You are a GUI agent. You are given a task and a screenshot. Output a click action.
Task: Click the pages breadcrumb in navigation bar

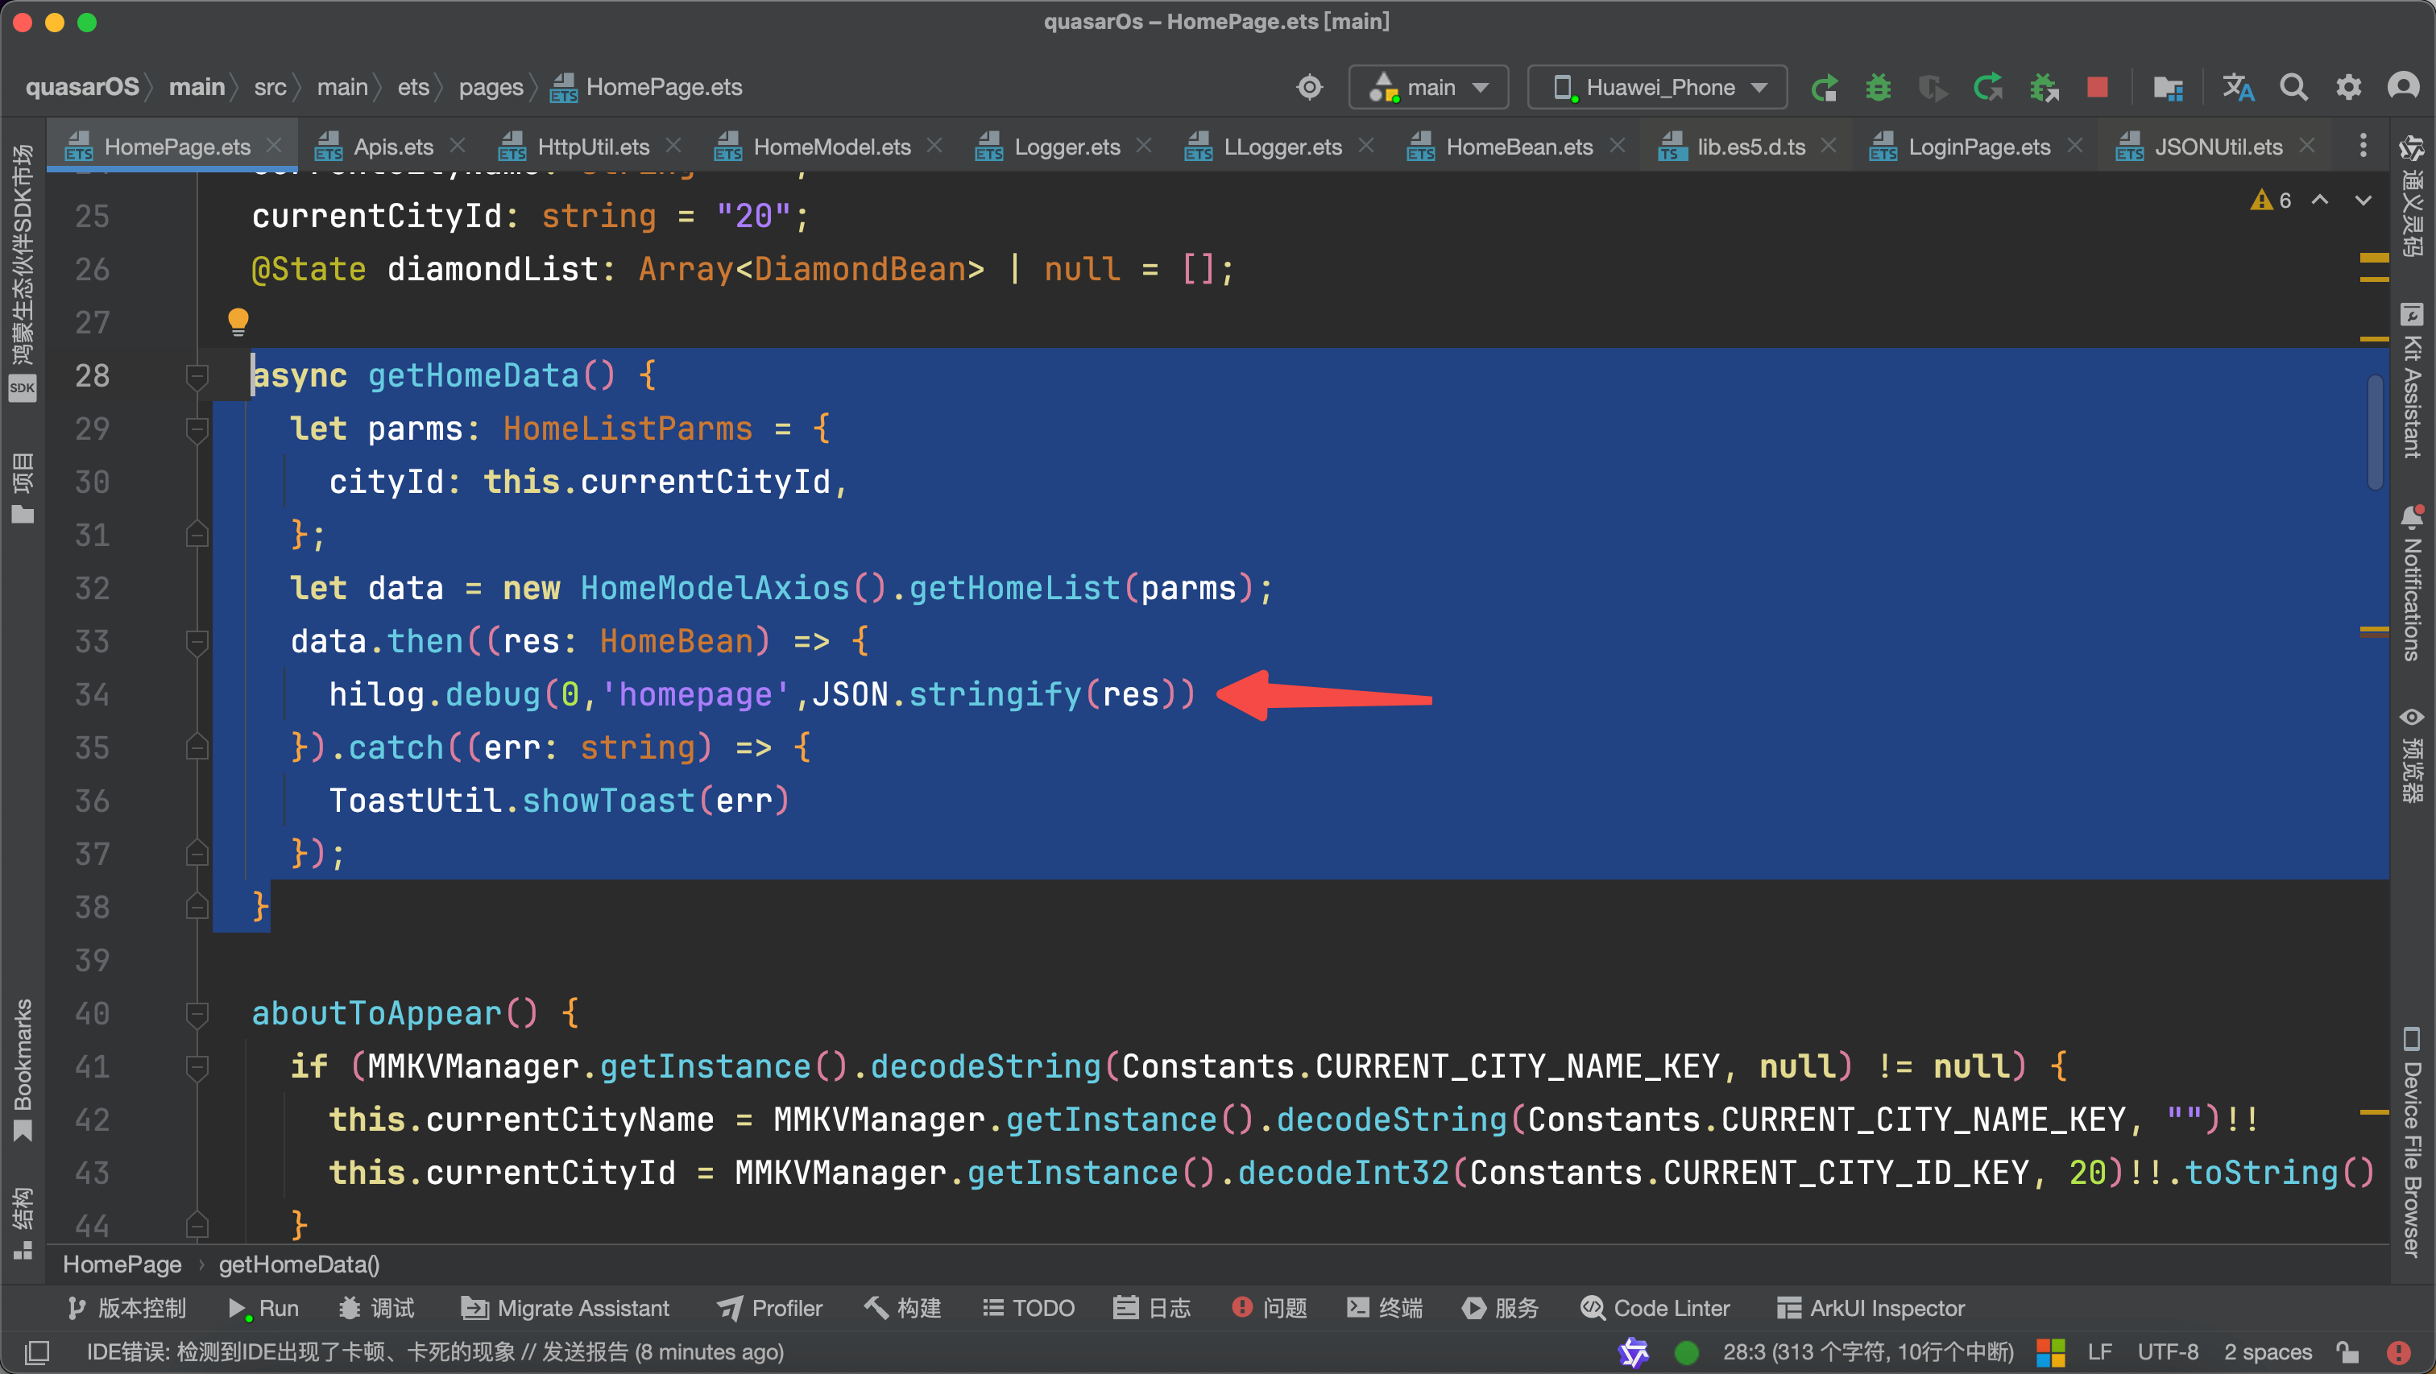click(x=491, y=87)
